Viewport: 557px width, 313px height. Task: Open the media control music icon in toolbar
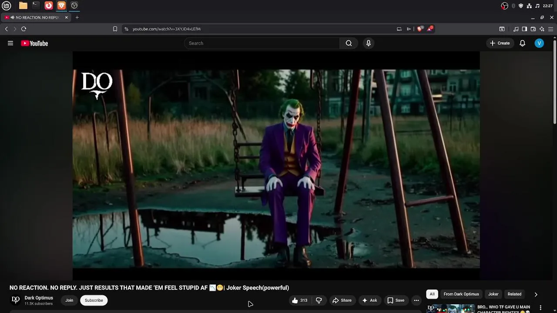pos(516,29)
